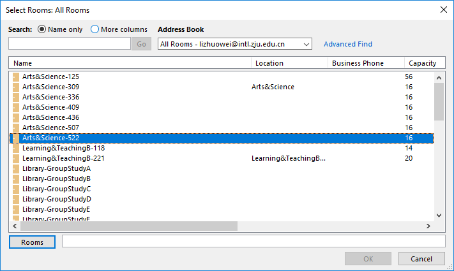Click in the search text field
The image size is (454, 271).
click(69, 44)
